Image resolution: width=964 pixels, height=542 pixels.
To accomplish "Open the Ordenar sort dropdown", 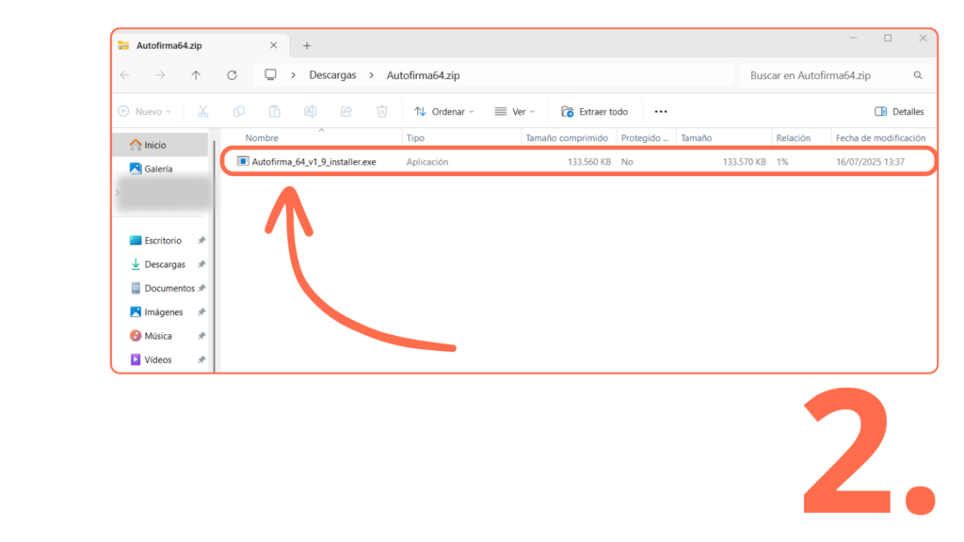I will pyautogui.click(x=444, y=111).
